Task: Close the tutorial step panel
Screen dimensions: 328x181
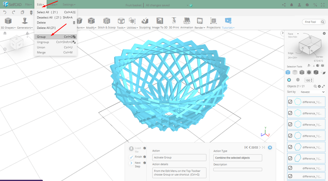Action: tap(270, 147)
